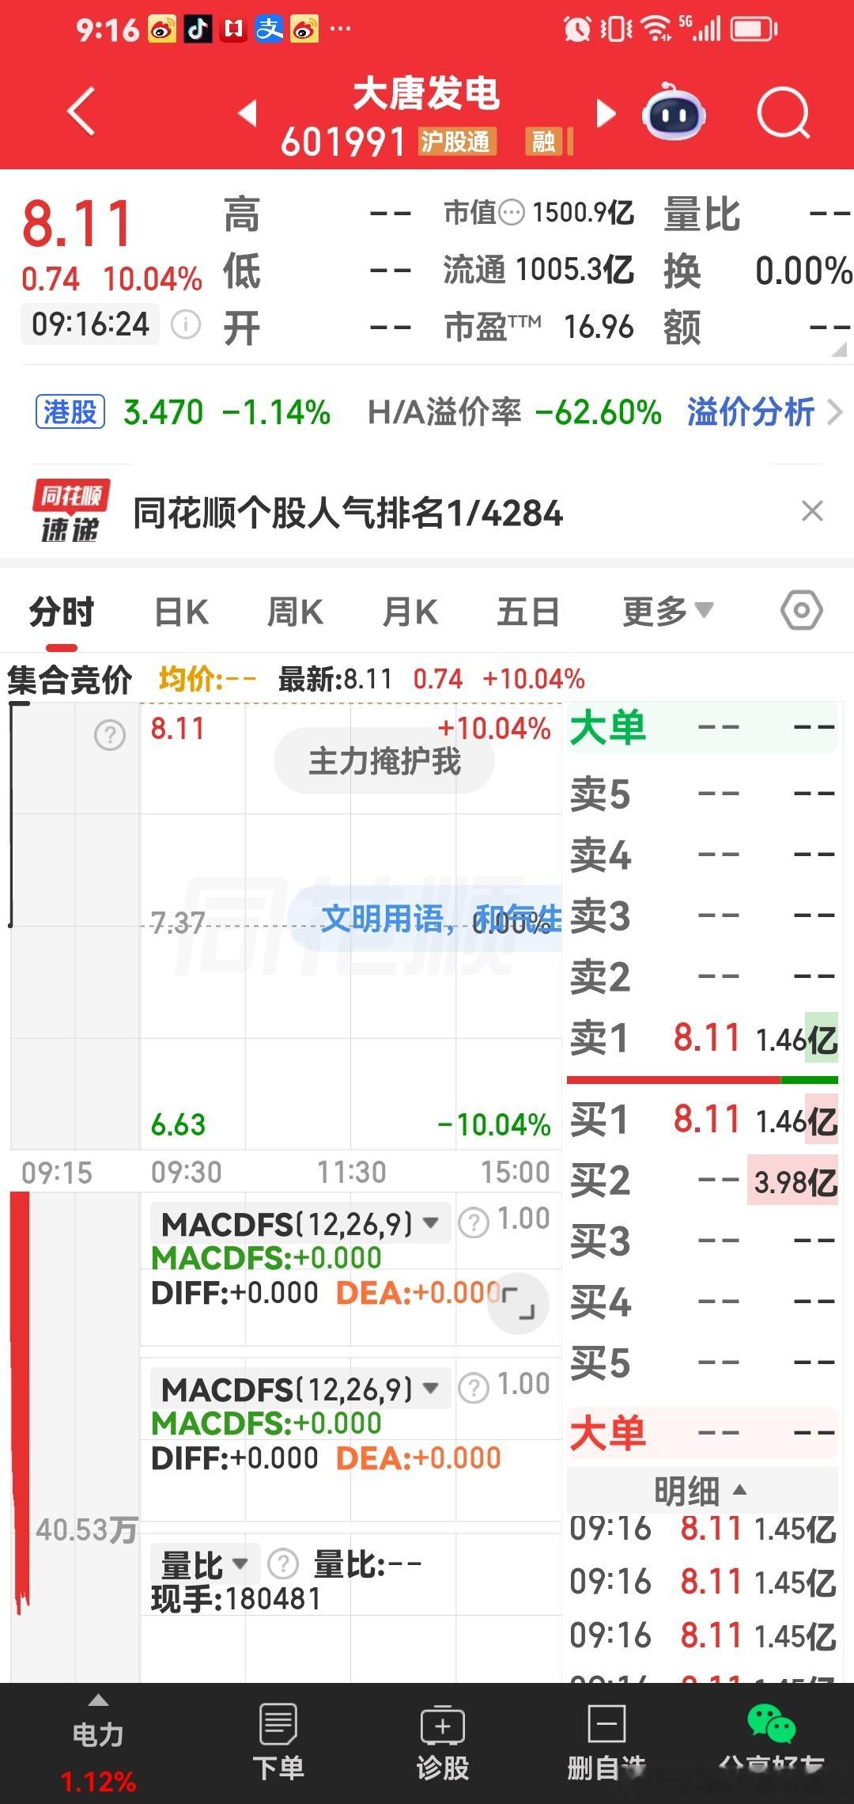Tap the large 8.11 price
Viewport: 854px width, 1804px height.
(77, 223)
